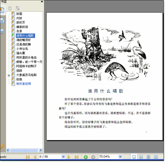Image resolution: width=165 pixels, height=162 pixels.
Task: Open the 猫头鹰 bookmark
Action: (21, 53)
